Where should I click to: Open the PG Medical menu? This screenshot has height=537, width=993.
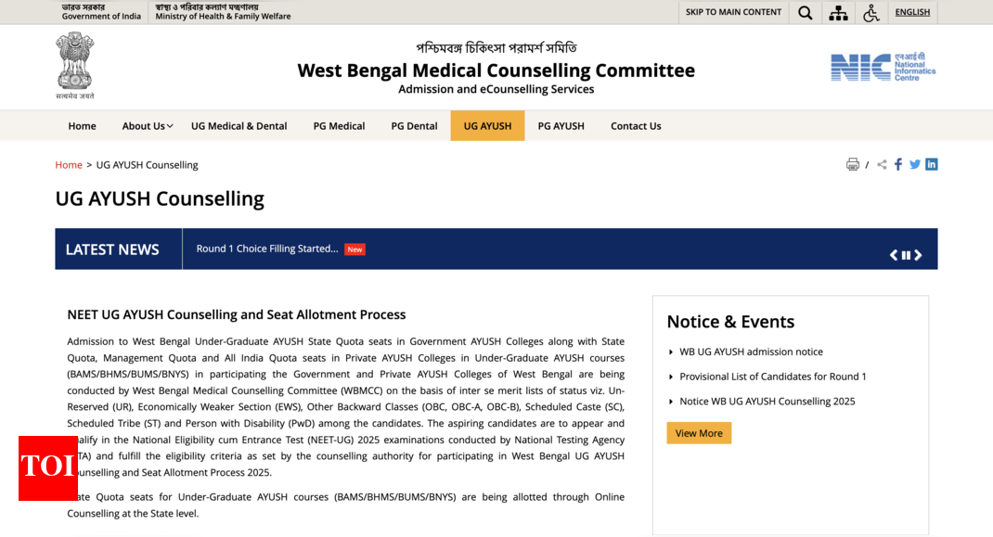[339, 126]
